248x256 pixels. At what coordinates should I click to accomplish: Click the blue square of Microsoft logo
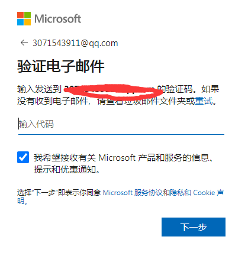(21, 22)
